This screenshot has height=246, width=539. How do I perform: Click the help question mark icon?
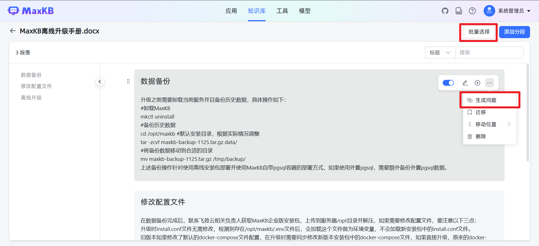tap(472, 11)
